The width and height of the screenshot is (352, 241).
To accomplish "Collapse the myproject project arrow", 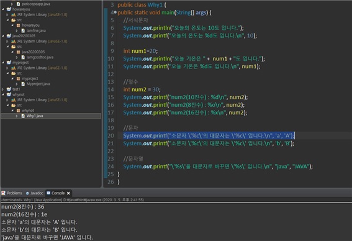I will click(x=3, y=63).
